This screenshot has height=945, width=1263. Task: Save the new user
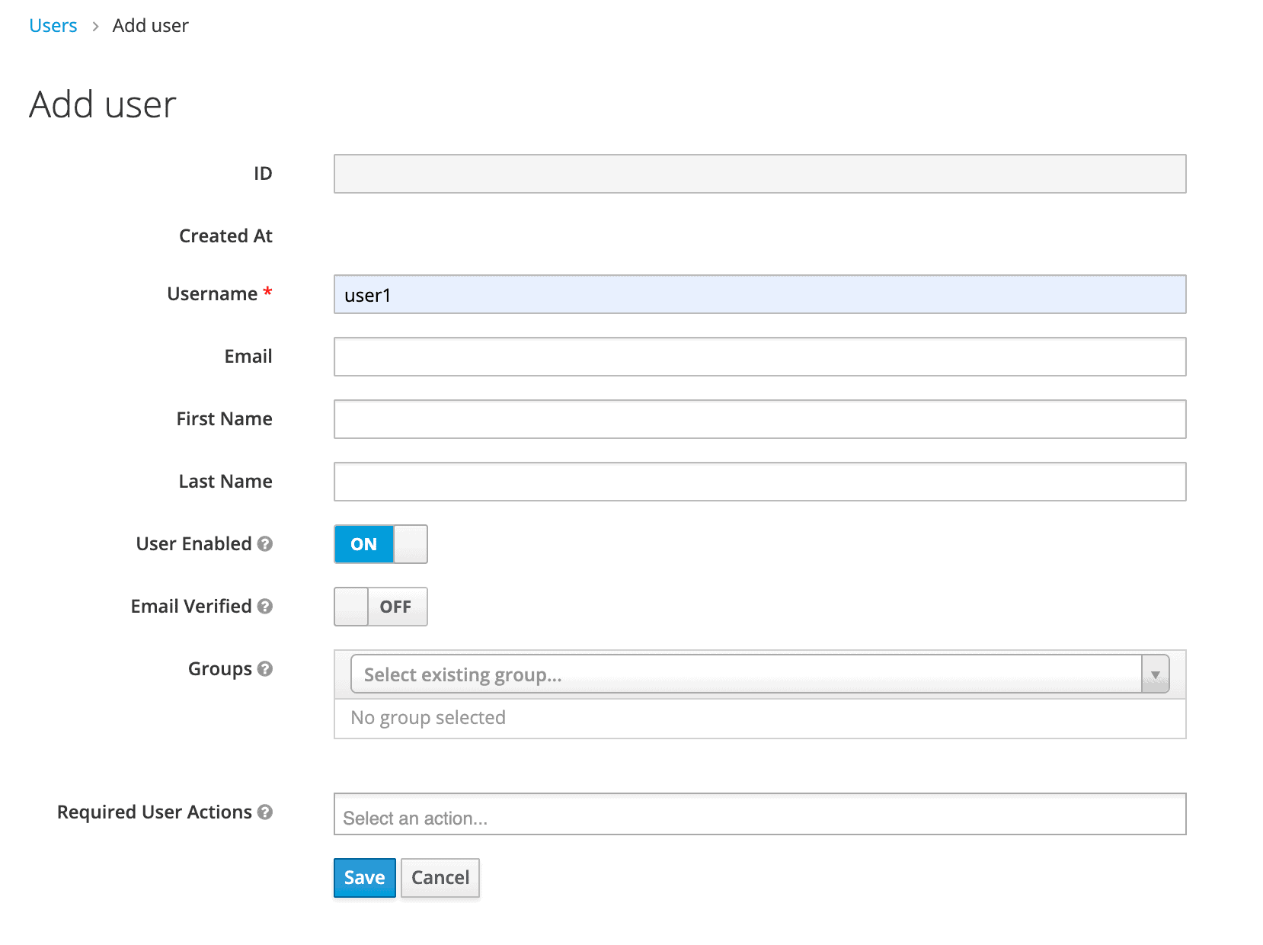pos(364,877)
